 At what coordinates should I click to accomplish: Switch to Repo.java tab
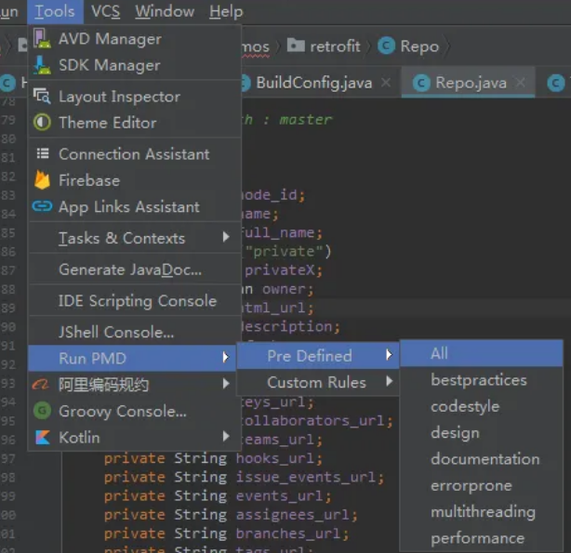[x=471, y=83]
